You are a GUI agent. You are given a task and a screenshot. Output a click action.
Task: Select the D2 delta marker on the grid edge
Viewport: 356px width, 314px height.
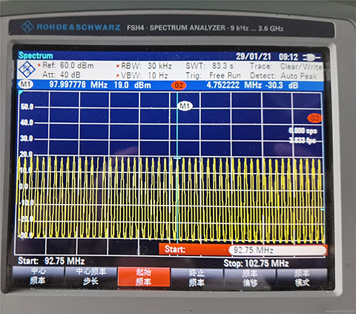pos(314,118)
